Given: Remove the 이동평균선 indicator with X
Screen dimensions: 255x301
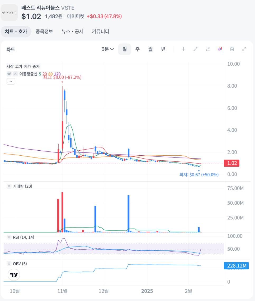Looking at the screenshot, I should coord(15,74).
